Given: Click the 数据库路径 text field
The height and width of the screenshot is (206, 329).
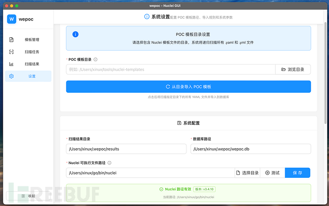Looking at the screenshot, I should coord(250,149).
